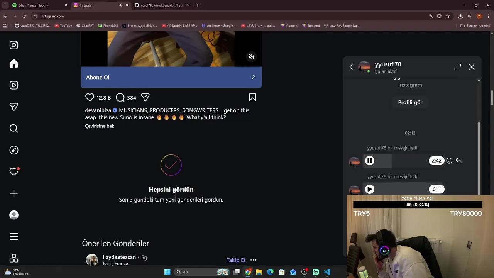This screenshot has height=278, width=494.
Task: Open Notifications heart icon in sidebar
Action: click(14, 172)
